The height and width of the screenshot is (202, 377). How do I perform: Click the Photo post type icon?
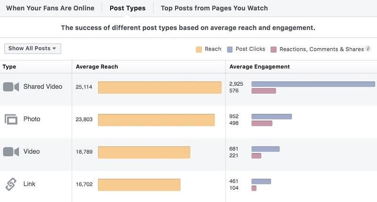point(11,119)
